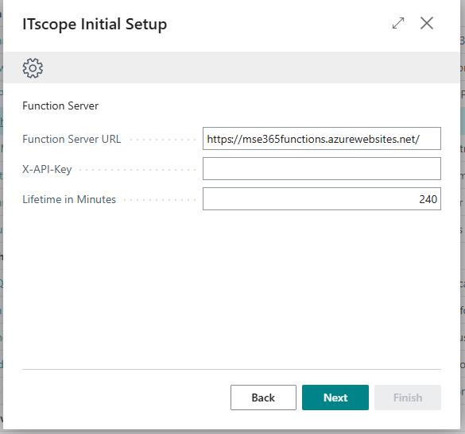Click the X-API-Key label
Viewport: 465px width, 434px height.
[x=47, y=170]
